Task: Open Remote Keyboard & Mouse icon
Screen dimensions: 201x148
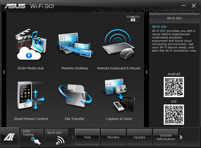Action: click(119, 44)
